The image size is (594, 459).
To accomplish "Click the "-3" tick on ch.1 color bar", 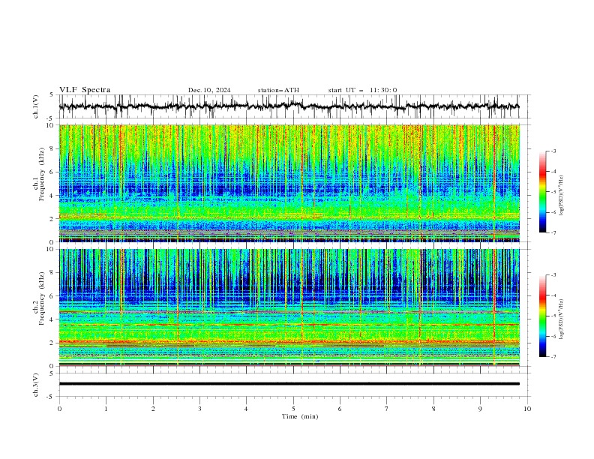I will pos(553,151).
